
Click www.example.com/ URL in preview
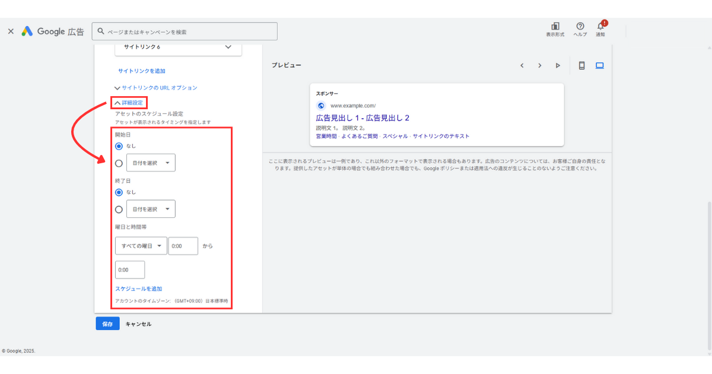353,106
